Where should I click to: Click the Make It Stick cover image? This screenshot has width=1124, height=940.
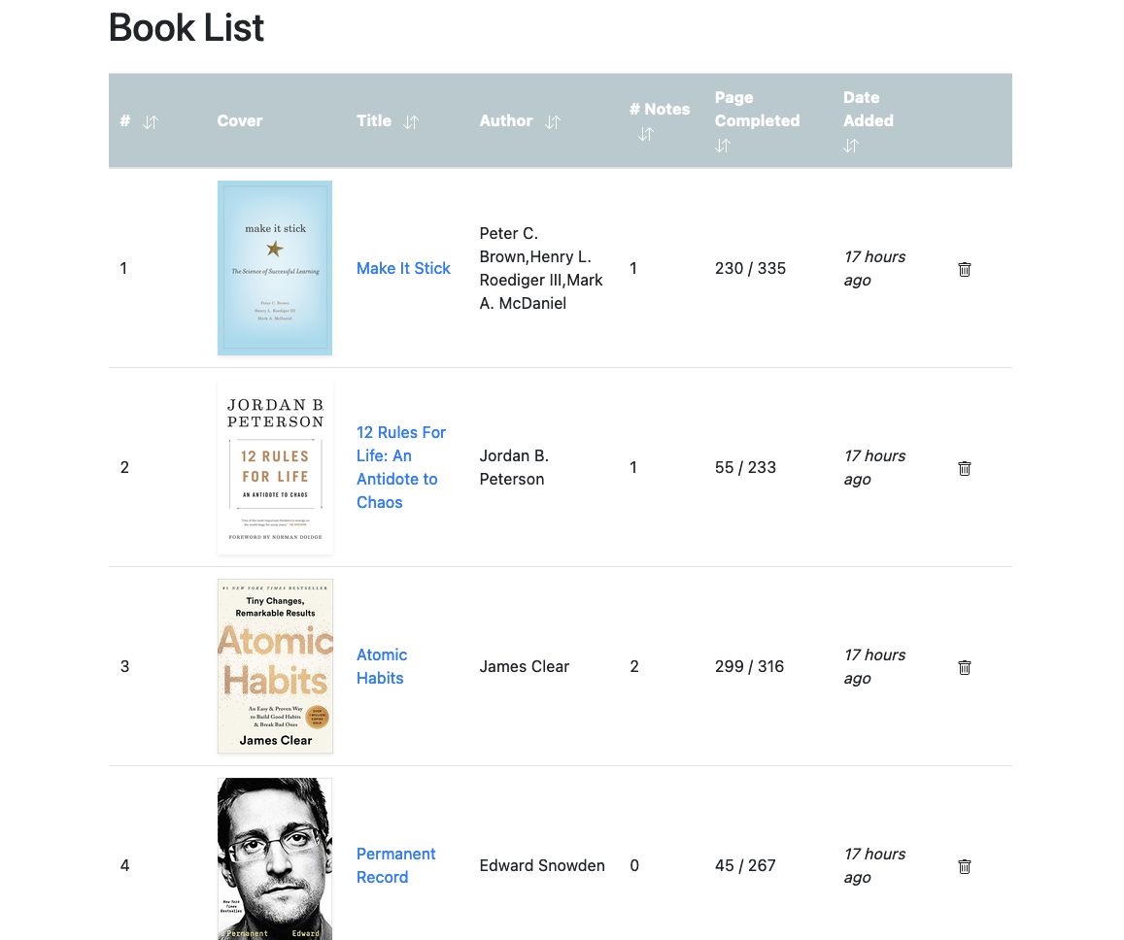[275, 268]
